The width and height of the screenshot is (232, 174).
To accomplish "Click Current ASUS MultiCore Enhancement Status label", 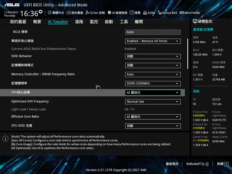I will point(43,49).
